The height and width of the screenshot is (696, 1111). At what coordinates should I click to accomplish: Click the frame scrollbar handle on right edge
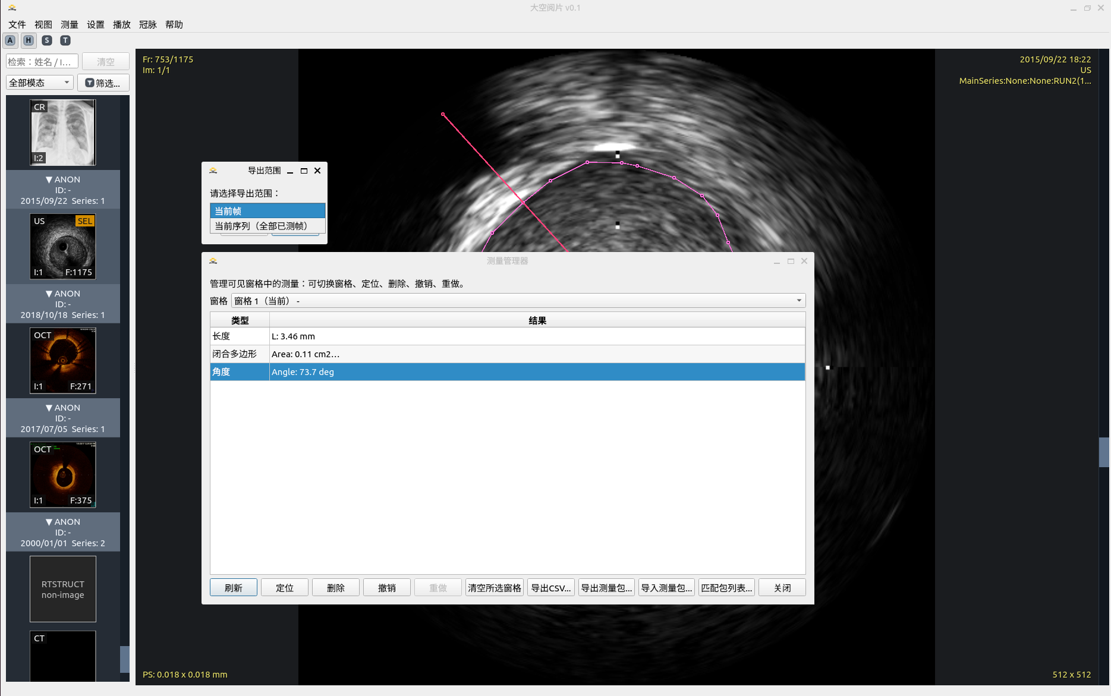tap(1104, 452)
